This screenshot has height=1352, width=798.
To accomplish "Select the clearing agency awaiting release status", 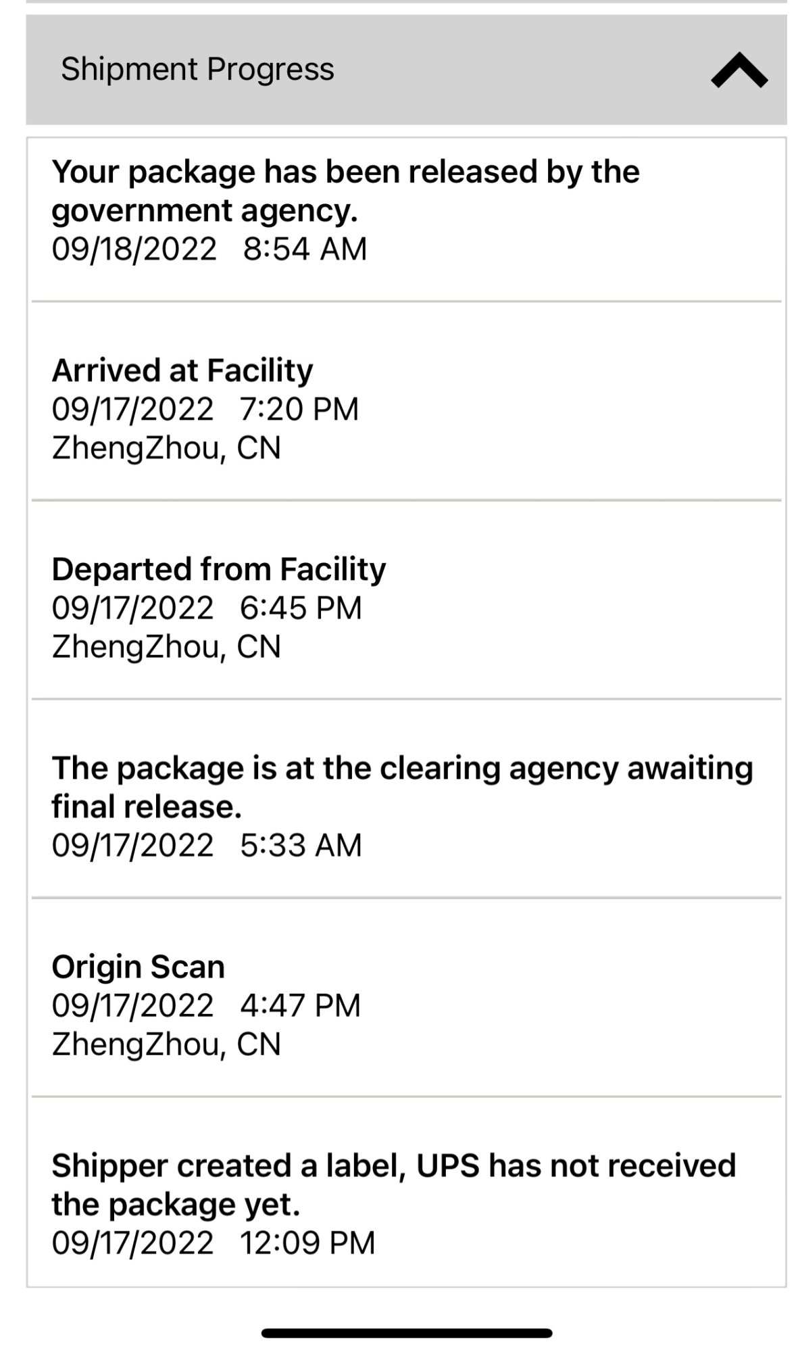I will coord(402,787).
